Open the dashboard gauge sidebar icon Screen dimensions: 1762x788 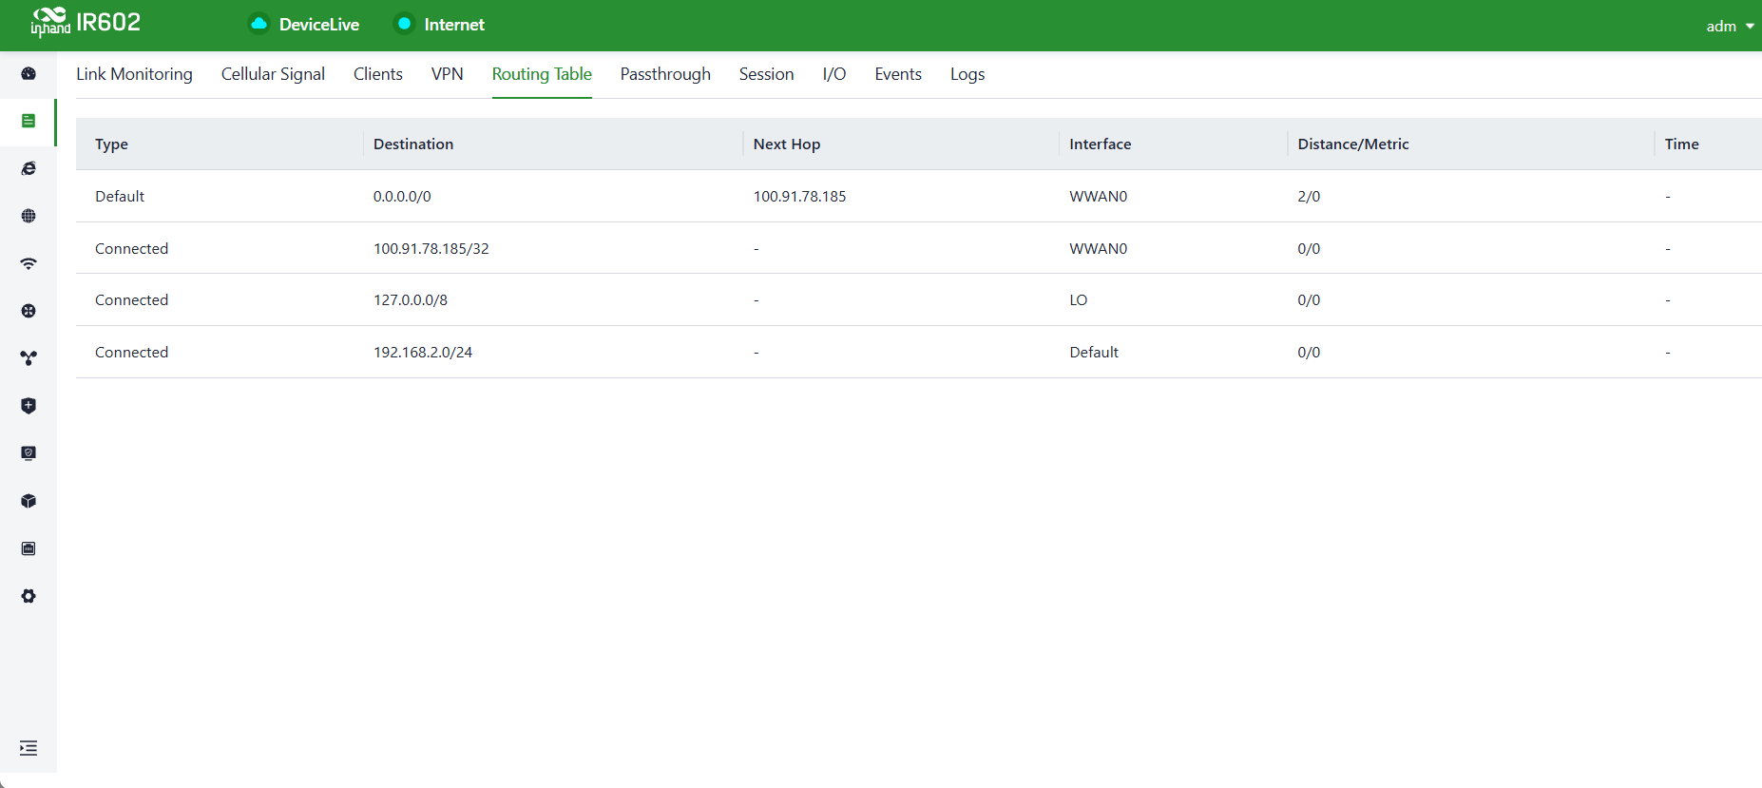click(29, 73)
